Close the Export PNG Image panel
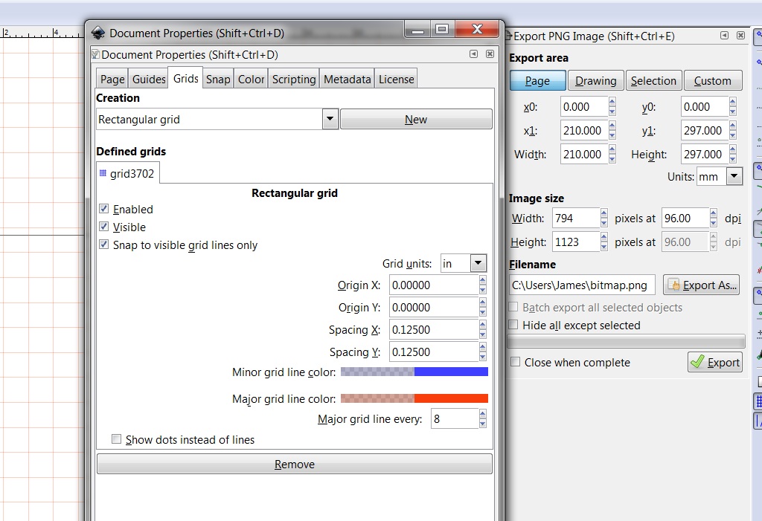The height and width of the screenshot is (521, 762). click(740, 36)
